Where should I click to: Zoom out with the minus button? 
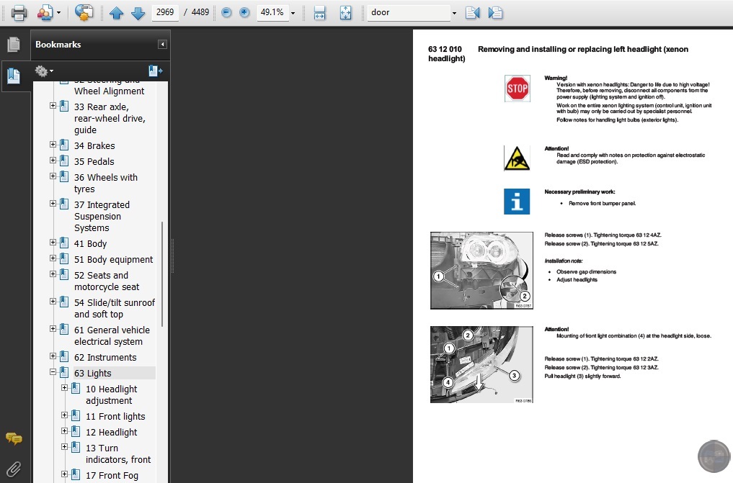(x=226, y=13)
